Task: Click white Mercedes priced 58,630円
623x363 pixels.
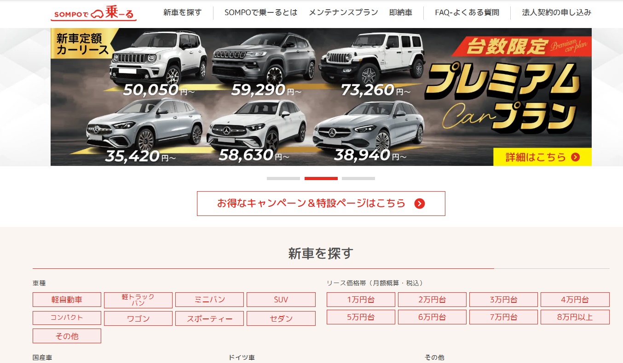Action: tap(256, 125)
